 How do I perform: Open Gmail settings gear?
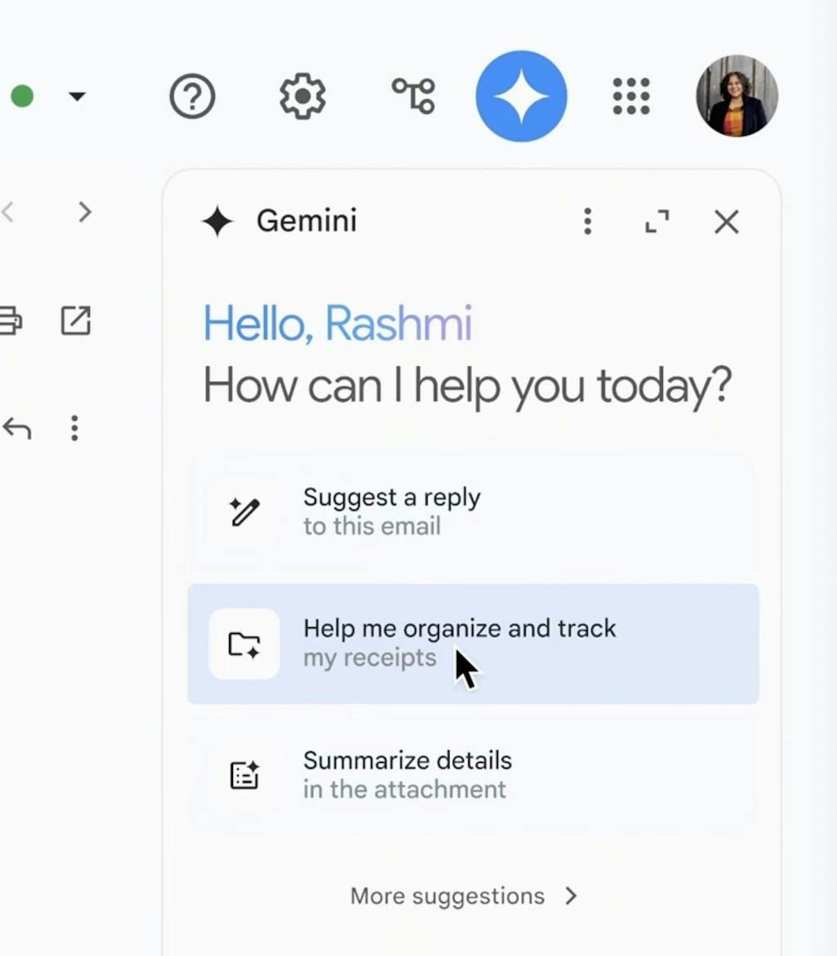(302, 96)
